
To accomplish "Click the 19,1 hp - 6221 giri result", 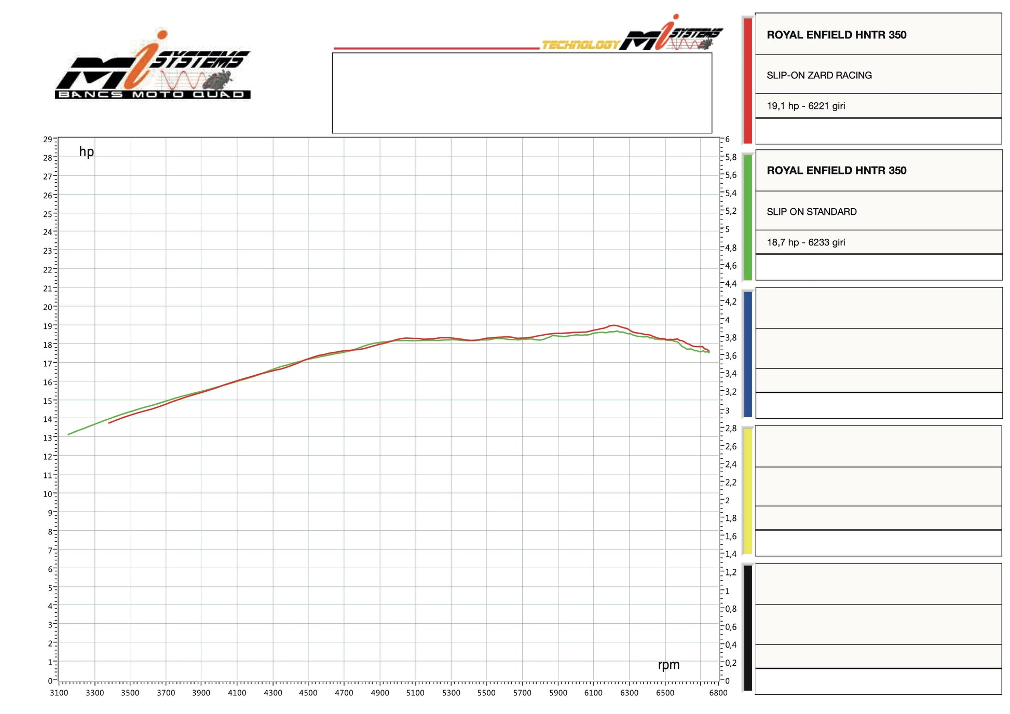I will point(806,106).
